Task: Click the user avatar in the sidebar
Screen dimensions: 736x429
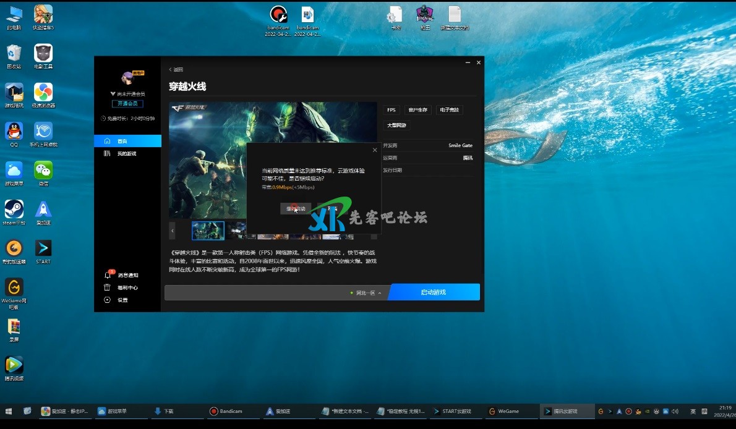Action: [x=127, y=77]
